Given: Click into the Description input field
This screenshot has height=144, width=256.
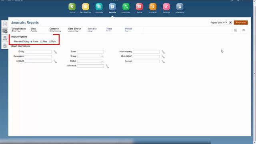Looking at the screenshot, I should (x=38, y=56).
